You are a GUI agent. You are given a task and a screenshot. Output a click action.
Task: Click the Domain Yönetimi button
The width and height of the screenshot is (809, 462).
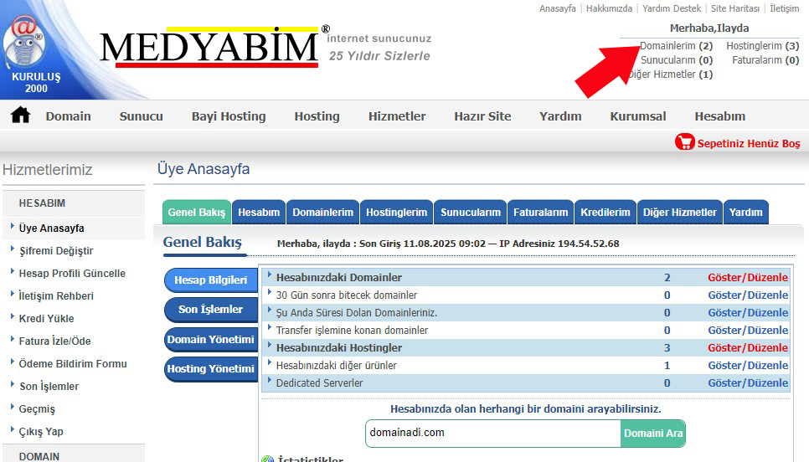[x=210, y=340]
